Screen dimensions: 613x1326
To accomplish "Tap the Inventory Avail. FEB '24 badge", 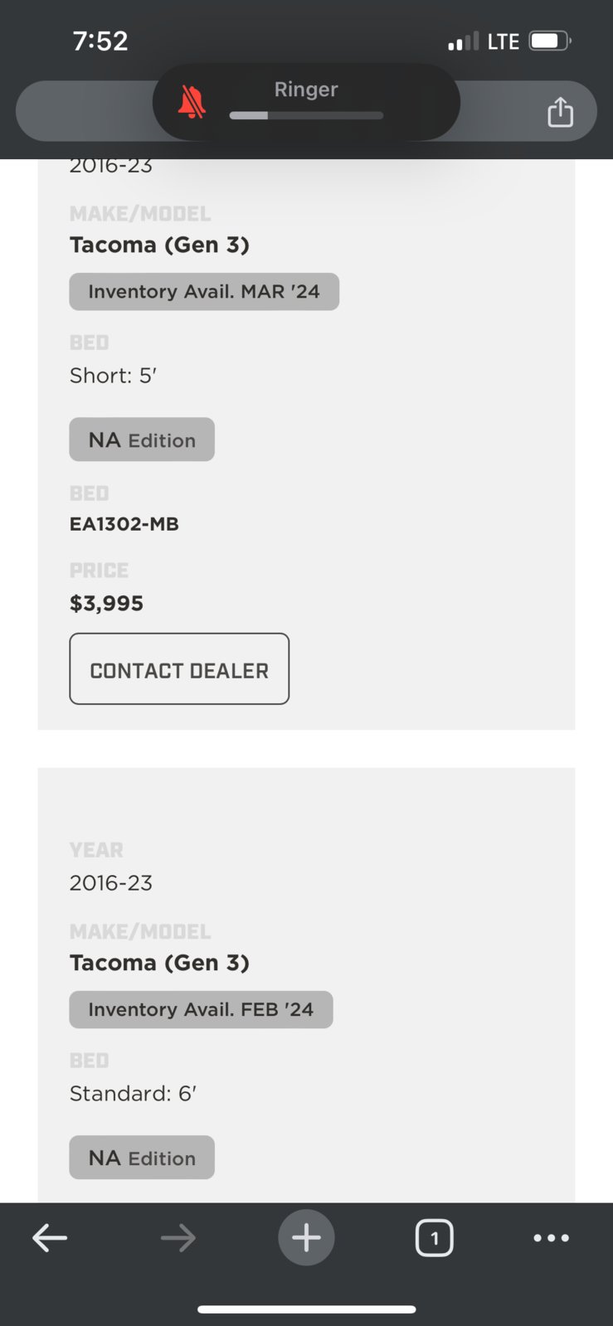I will point(201,1010).
